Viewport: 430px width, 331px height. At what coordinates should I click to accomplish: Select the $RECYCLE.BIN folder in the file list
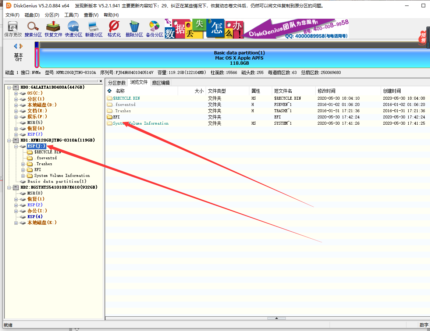tap(126, 98)
